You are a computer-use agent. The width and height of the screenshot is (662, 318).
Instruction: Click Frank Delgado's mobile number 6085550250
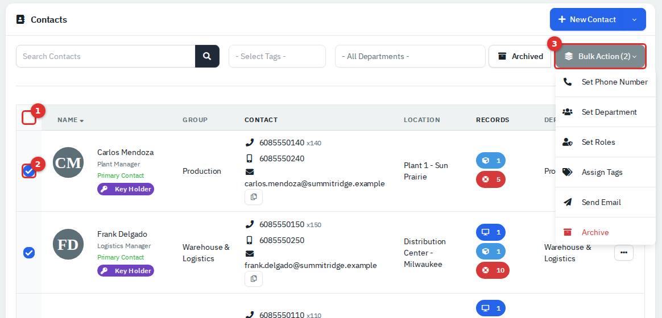point(282,240)
